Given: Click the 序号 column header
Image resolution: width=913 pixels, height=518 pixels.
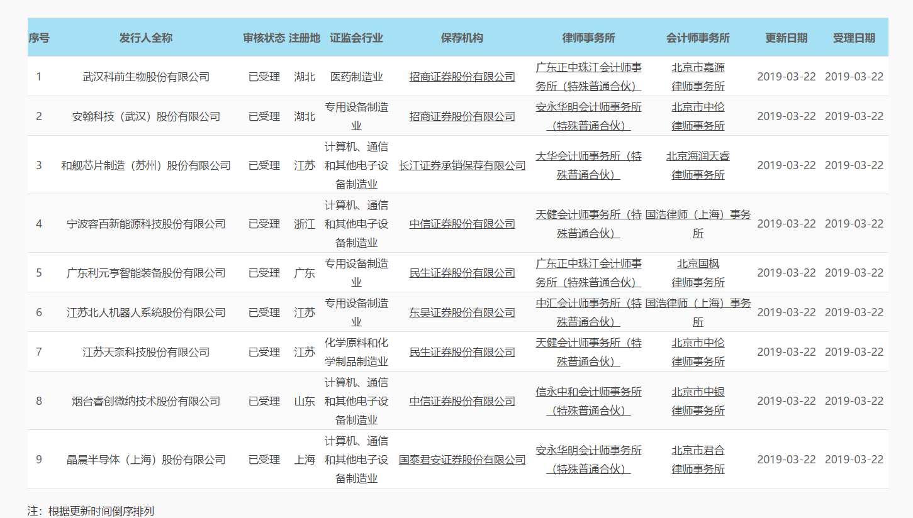Looking at the screenshot, I should (x=39, y=38).
